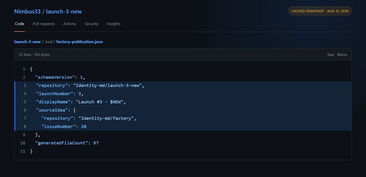Image resolution: width=366 pixels, height=177 pixels.
Task: Click the .imd folder in breadcrumb
Action: coord(48,42)
